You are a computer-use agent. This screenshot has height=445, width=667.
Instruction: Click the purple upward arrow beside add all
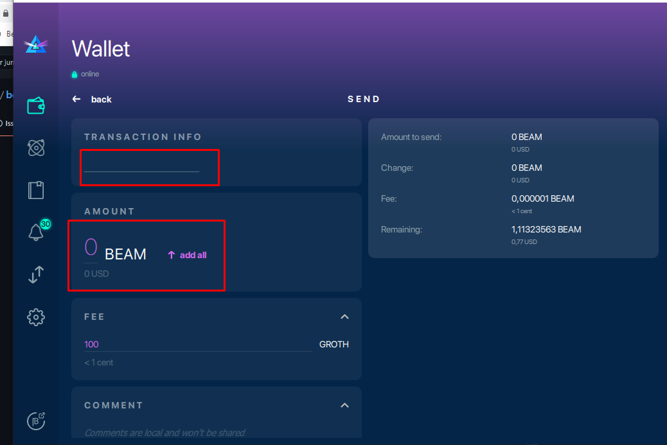tap(170, 254)
